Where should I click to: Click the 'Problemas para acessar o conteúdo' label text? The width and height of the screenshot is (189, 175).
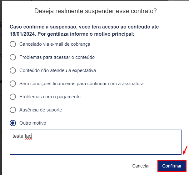pyautogui.click(x=57, y=57)
